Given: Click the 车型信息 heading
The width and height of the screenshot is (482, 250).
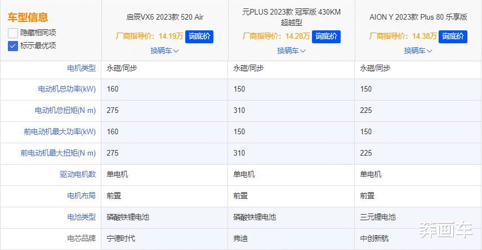Looking at the screenshot, I should (x=28, y=17).
